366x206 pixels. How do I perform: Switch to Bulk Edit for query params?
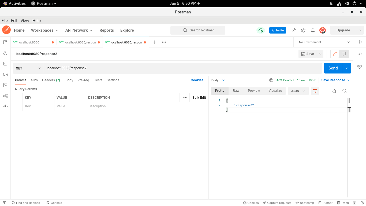199,97
